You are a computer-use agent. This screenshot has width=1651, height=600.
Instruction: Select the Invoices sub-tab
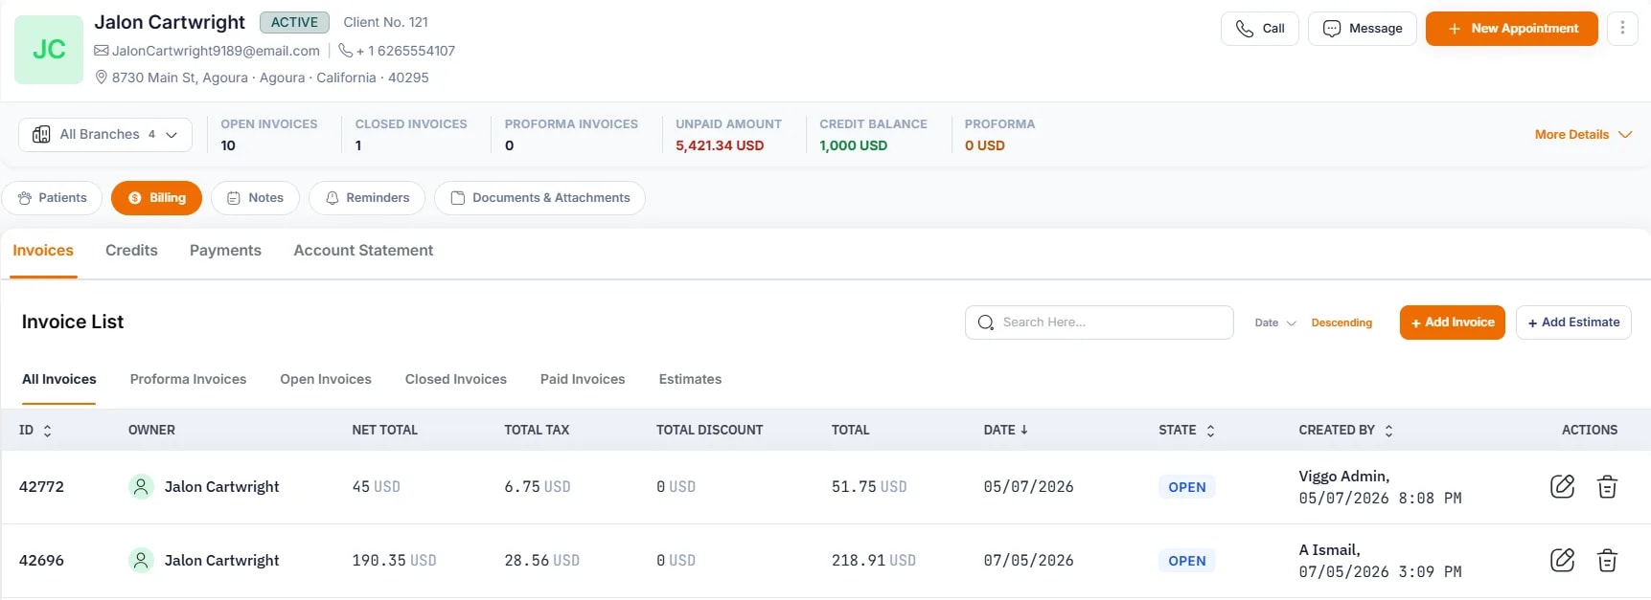pyautogui.click(x=43, y=251)
